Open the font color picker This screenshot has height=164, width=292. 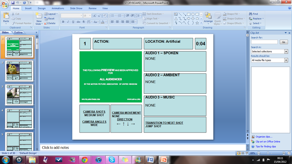click(x=104, y=22)
